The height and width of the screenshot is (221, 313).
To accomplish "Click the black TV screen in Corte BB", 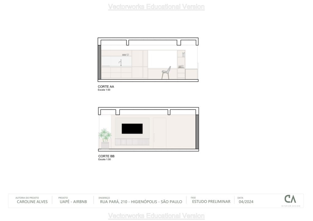I will click(132, 129).
